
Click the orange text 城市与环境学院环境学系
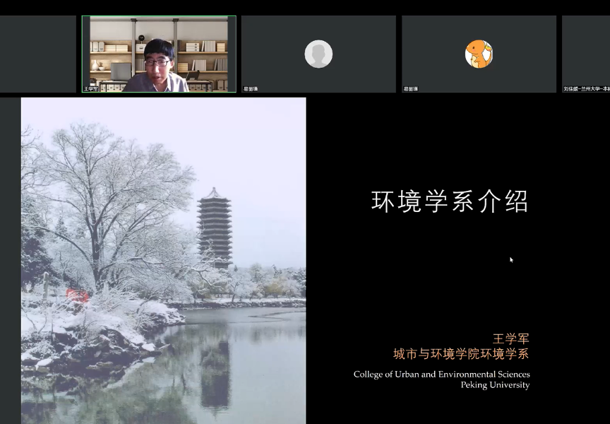tap(460, 354)
